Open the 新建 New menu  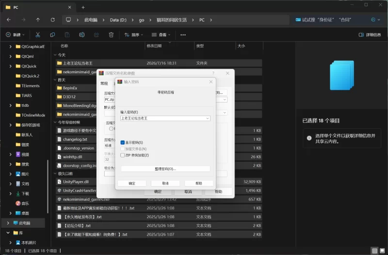click(15, 34)
